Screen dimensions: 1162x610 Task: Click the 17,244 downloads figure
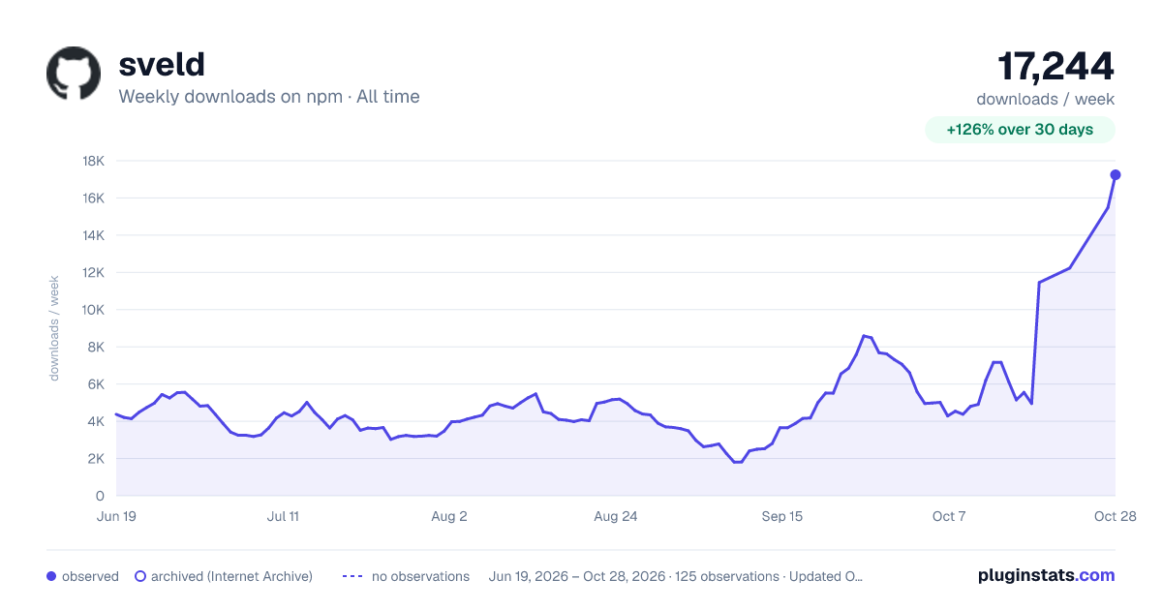point(1055,66)
